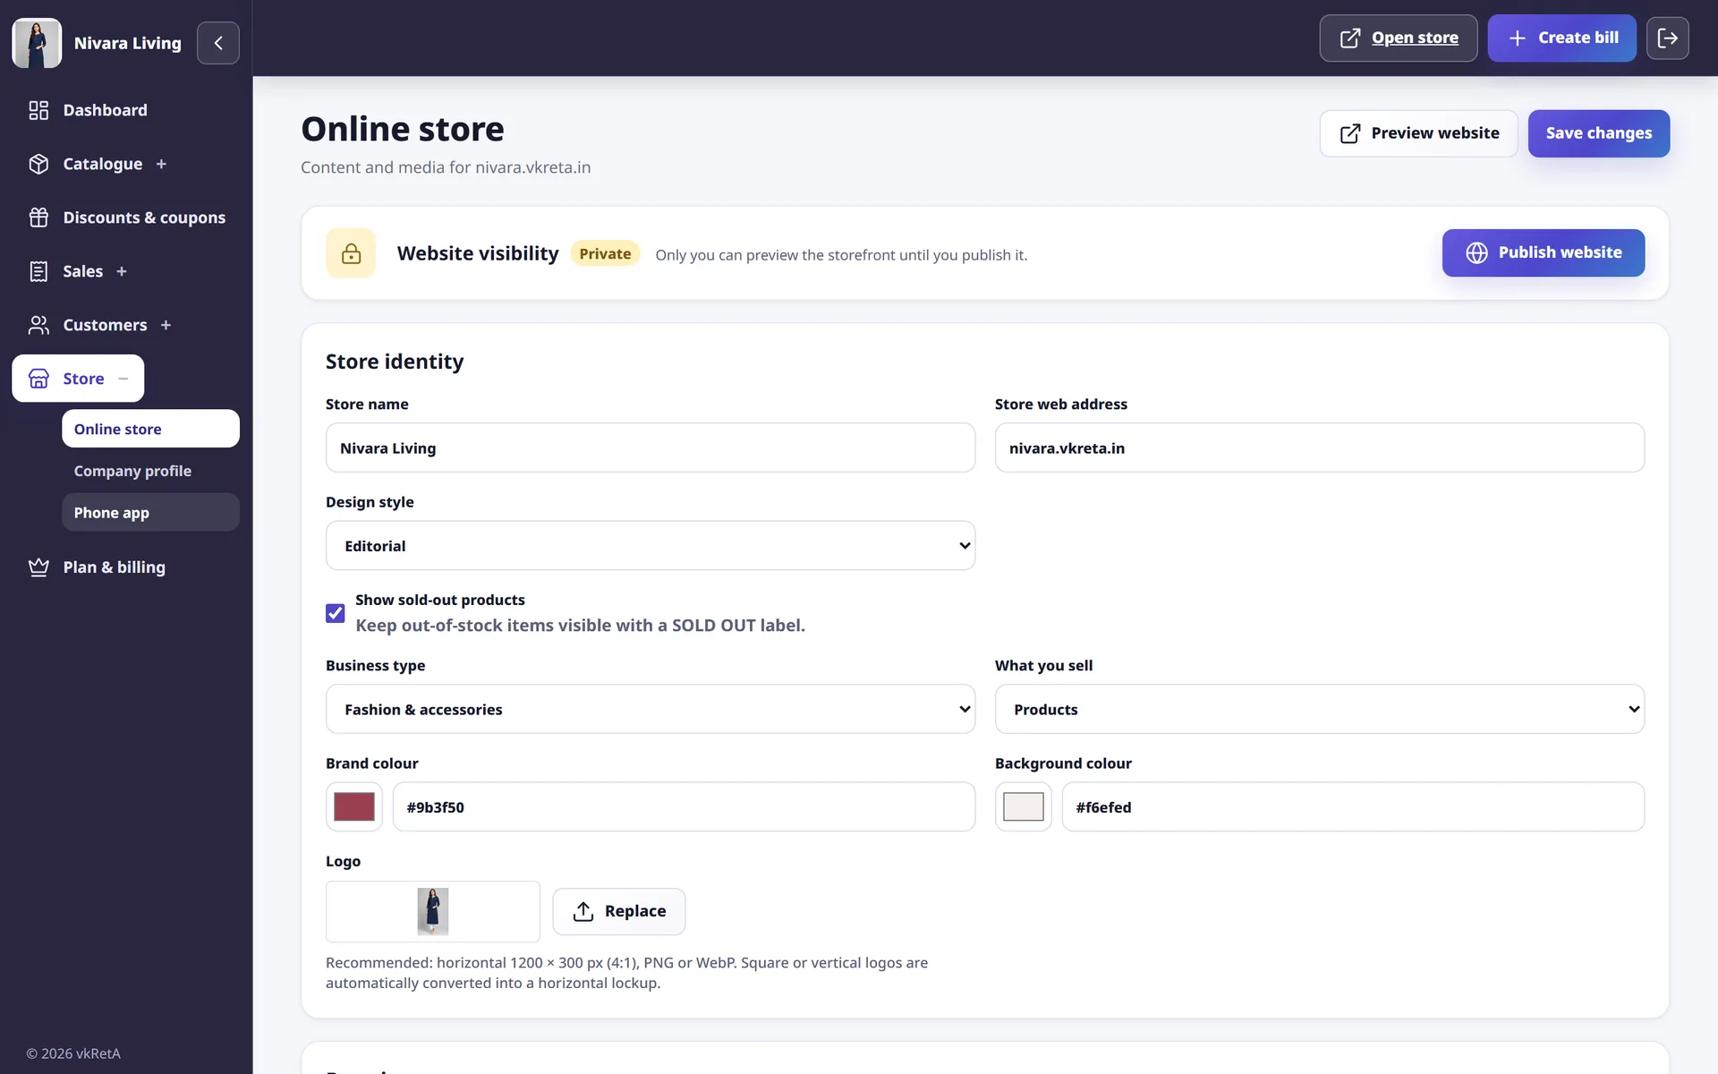The width and height of the screenshot is (1718, 1074).
Task: Click Publish website button
Action: coord(1544,252)
